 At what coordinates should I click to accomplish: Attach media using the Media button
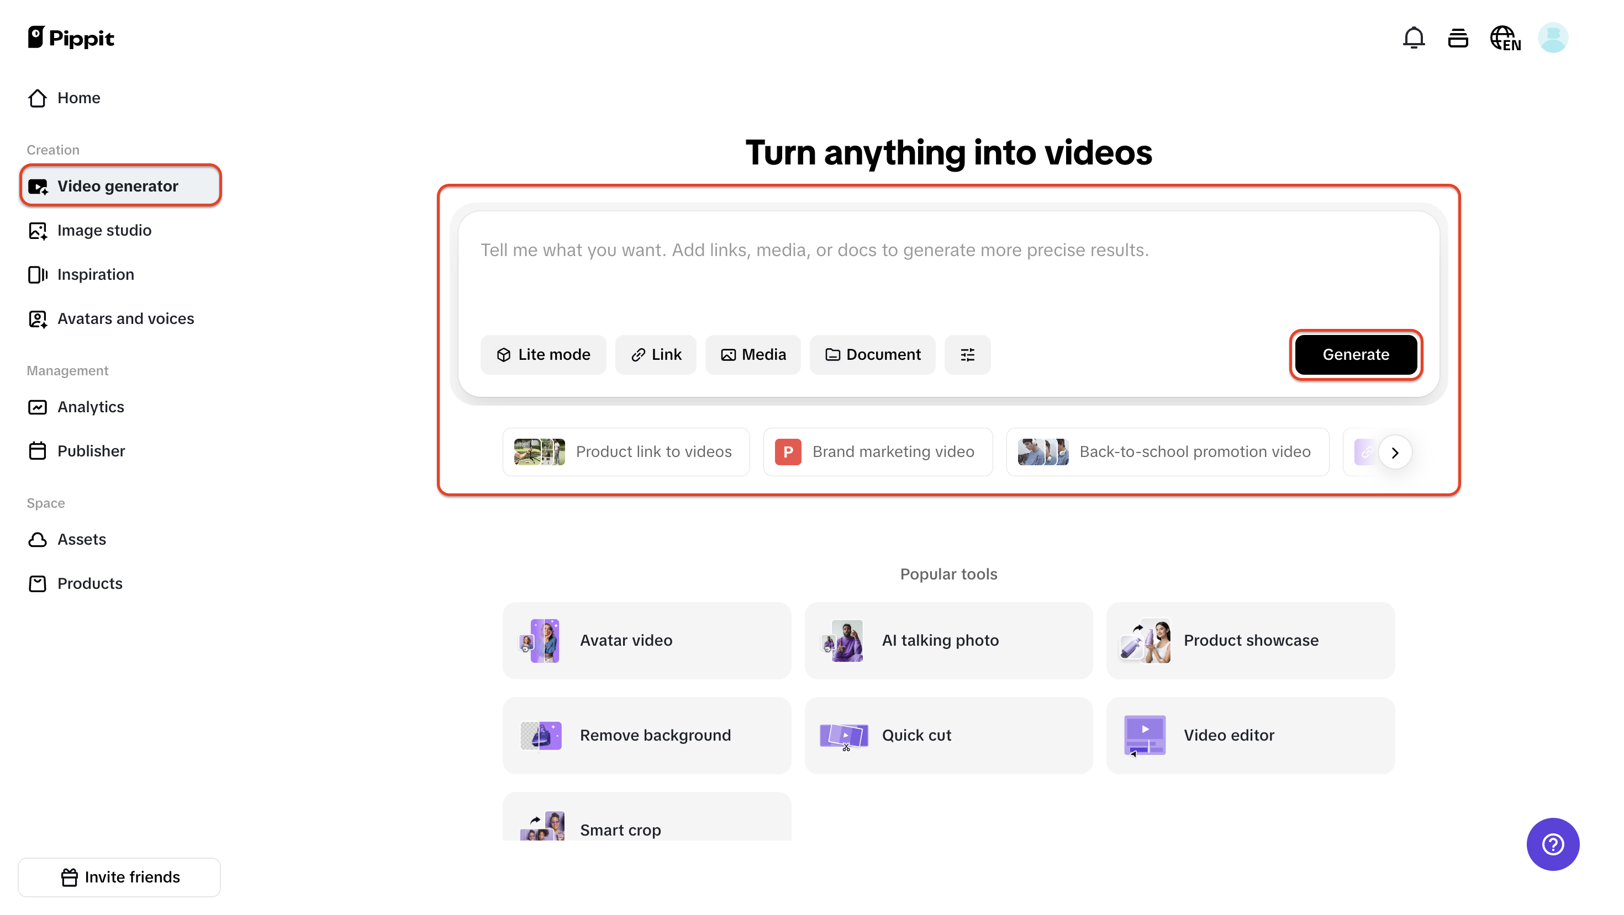[753, 354]
